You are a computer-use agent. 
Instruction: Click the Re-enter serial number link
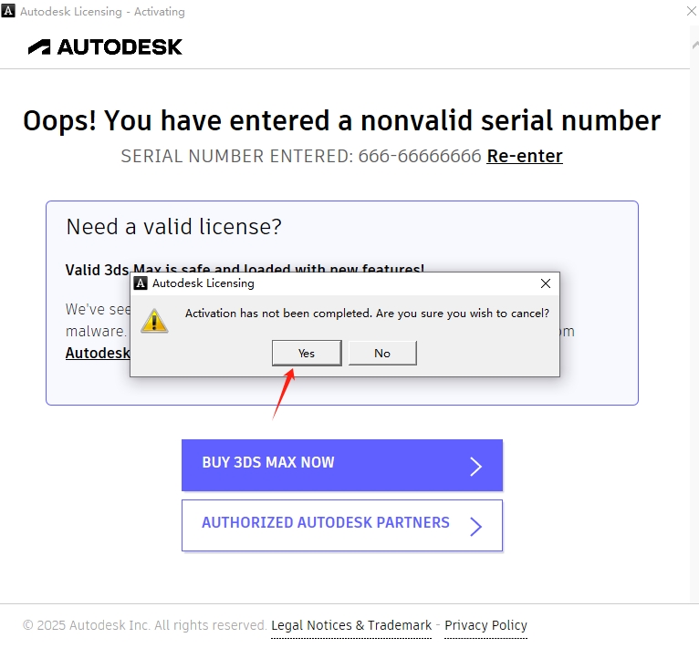point(525,156)
